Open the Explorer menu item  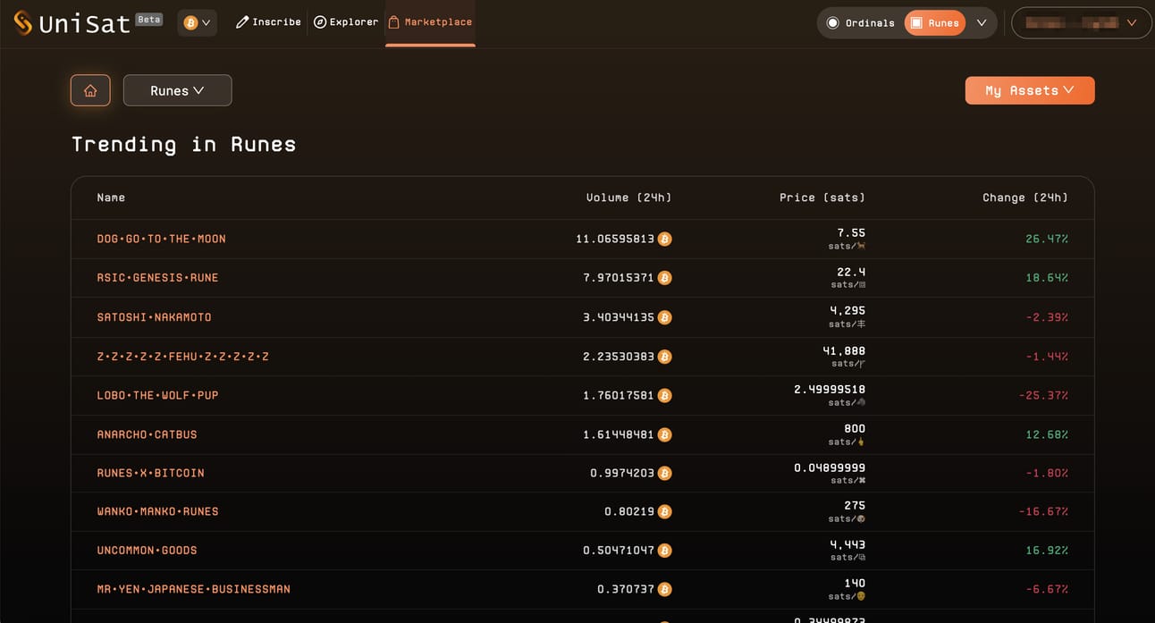pyautogui.click(x=346, y=22)
